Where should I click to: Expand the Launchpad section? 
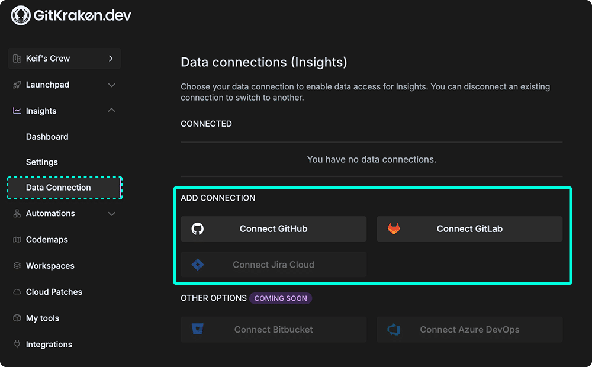coord(111,85)
